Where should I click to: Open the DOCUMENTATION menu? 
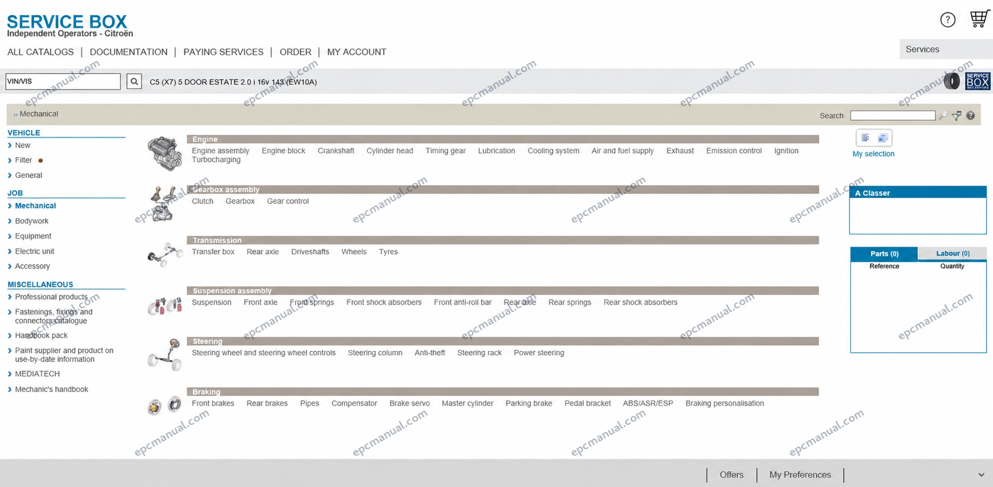[129, 52]
